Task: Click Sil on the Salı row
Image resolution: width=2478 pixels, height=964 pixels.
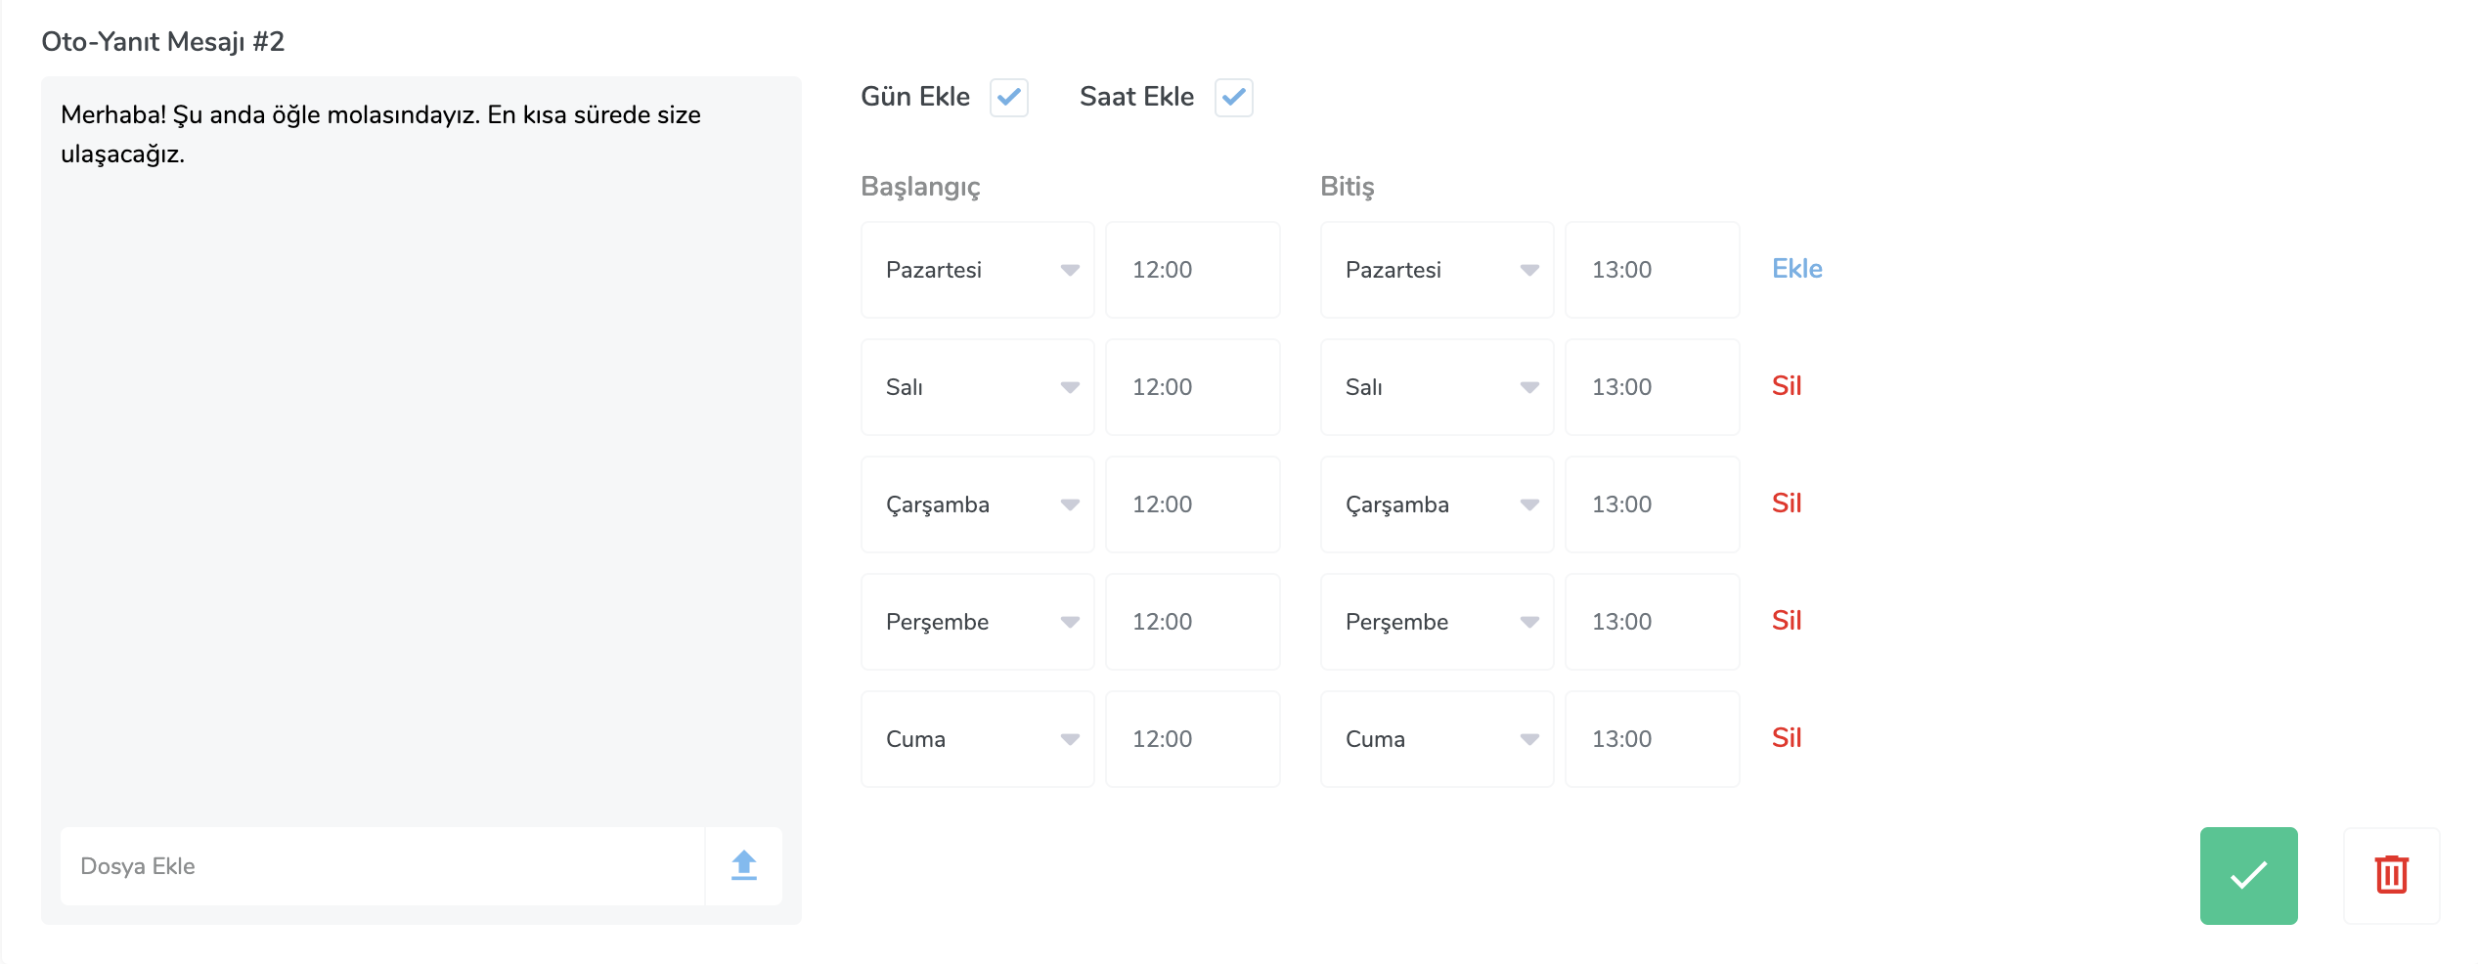Action: (1787, 386)
